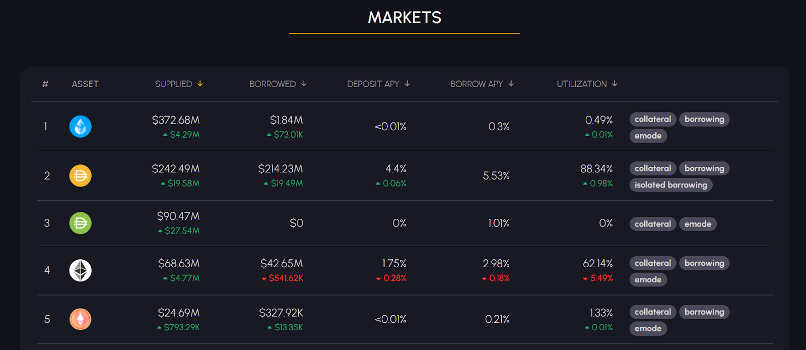Click the MARKETS heading

pos(405,18)
